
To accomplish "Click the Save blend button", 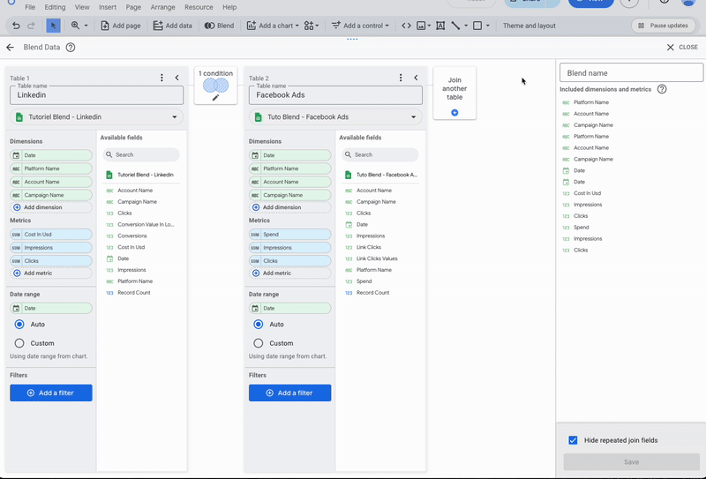I will coord(631,462).
